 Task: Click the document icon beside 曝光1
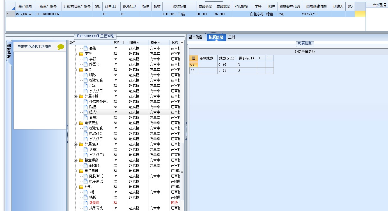86,112
